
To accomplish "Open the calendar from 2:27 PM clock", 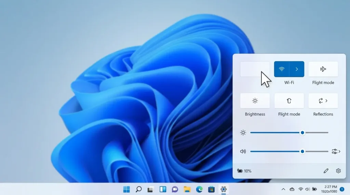I will tap(331, 187).
